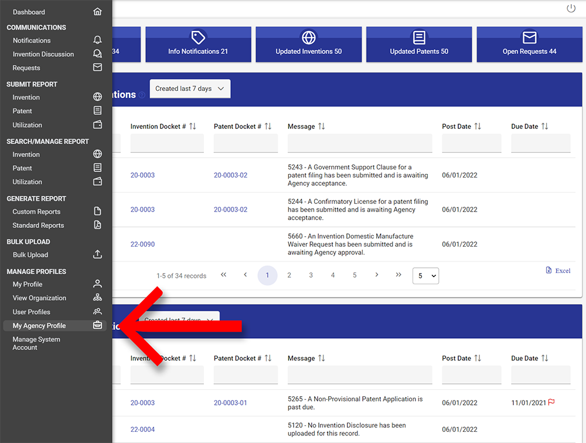
Task: Click the Excel export icon
Action: click(549, 270)
